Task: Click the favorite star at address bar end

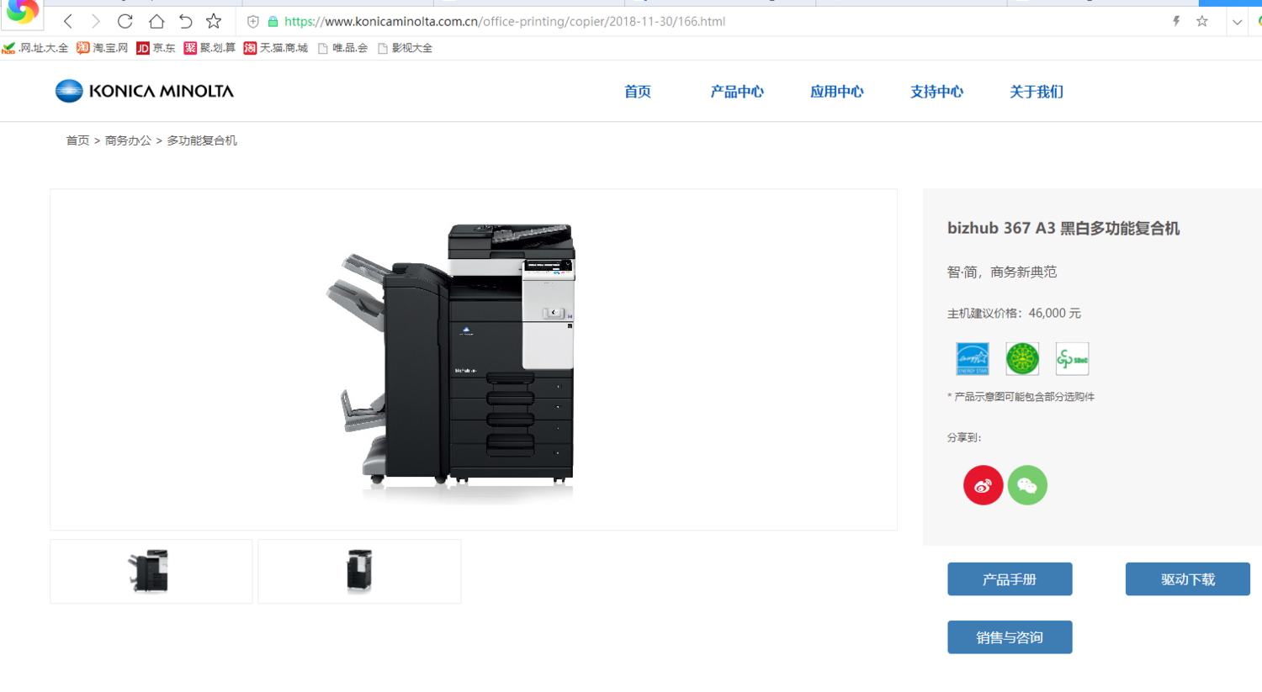Action: pos(1202,21)
